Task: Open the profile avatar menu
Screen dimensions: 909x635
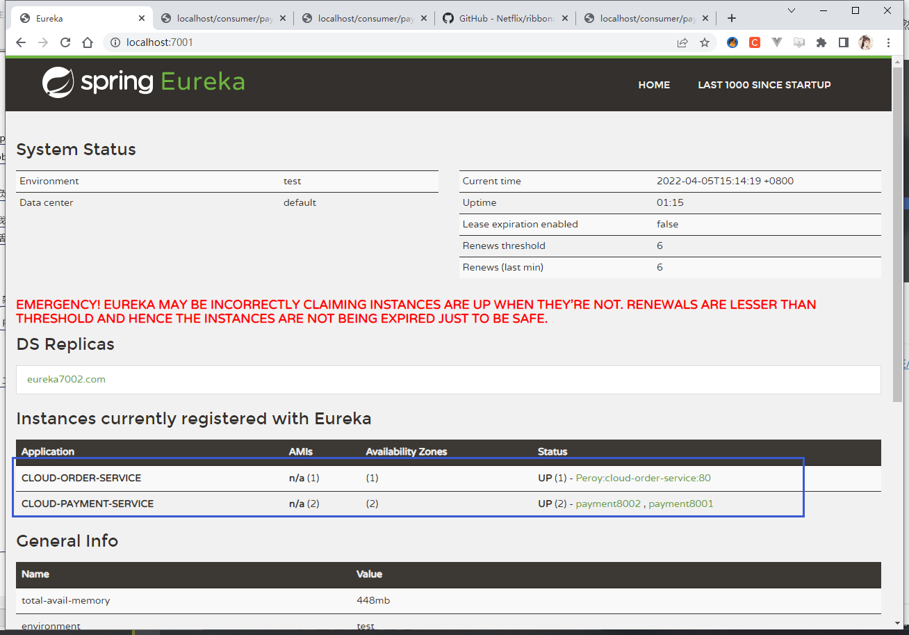Action: point(866,42)
